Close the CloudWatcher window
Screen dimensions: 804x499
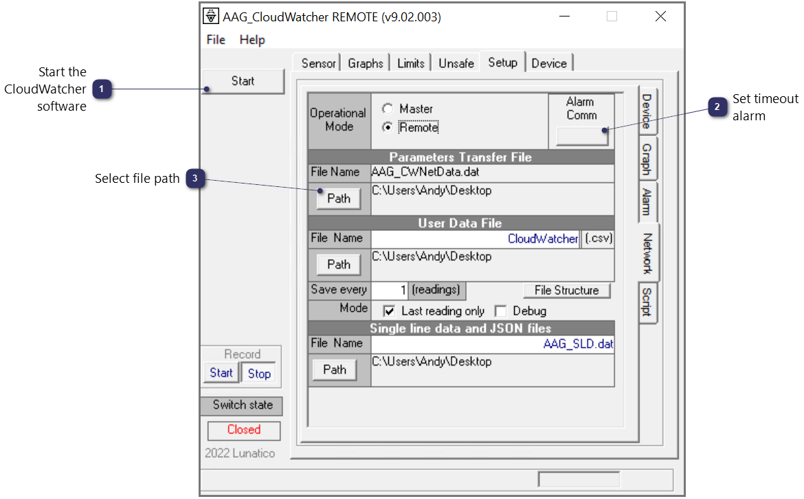click(x=660, y=16)
